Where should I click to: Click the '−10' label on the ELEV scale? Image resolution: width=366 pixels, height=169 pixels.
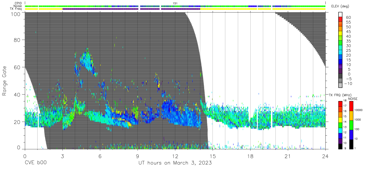348,83
